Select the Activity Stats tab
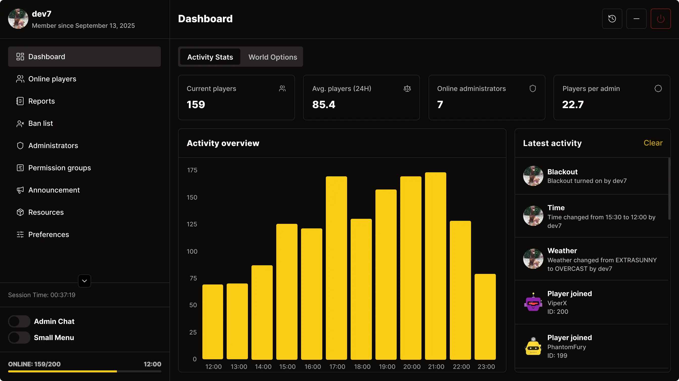This screenshot has width=679, height=381. 210,57
